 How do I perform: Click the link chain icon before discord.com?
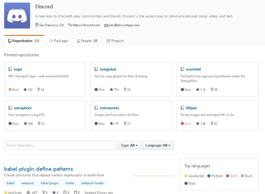[70, 25]
